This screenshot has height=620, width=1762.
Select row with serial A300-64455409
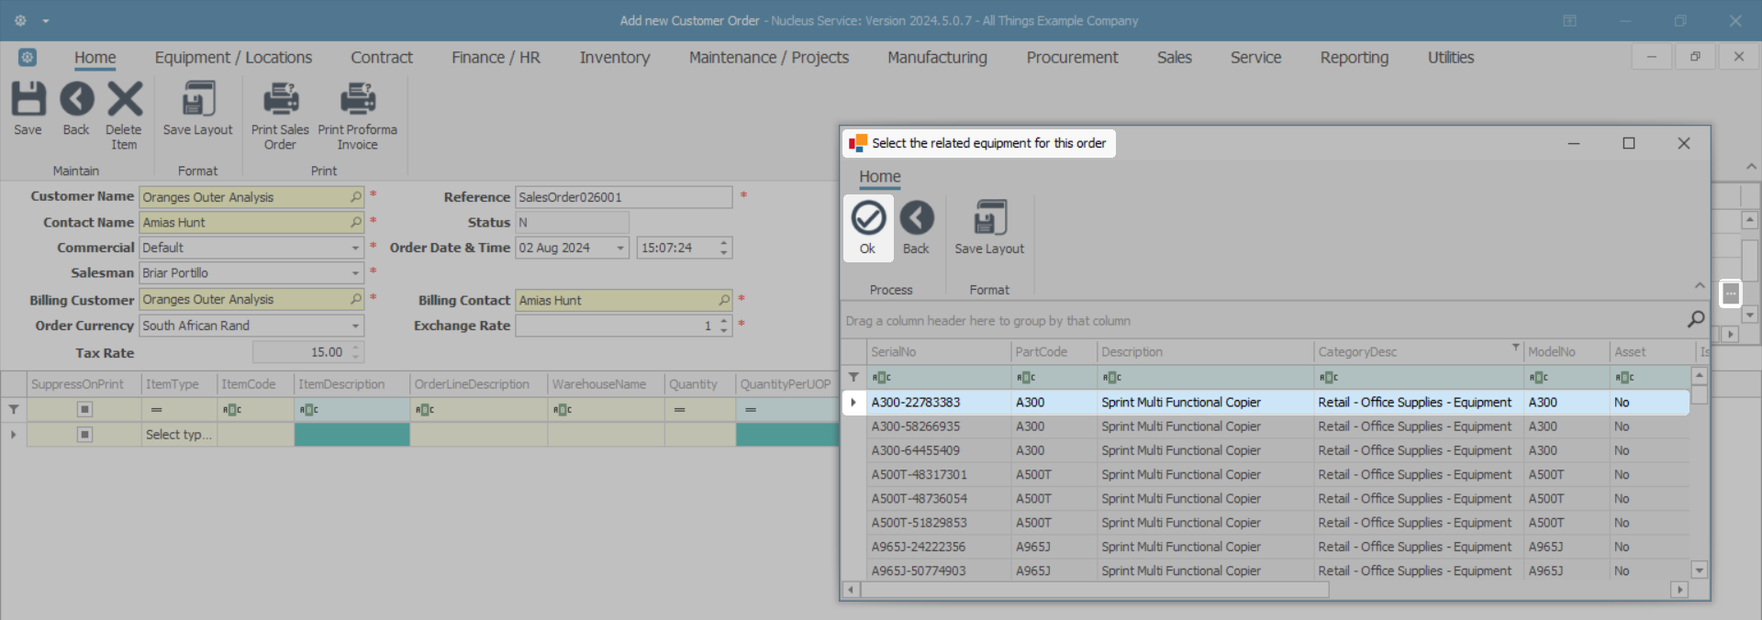pos(1266,450)
